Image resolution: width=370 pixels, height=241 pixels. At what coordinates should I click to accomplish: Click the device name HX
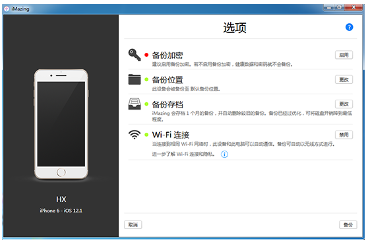61,199
